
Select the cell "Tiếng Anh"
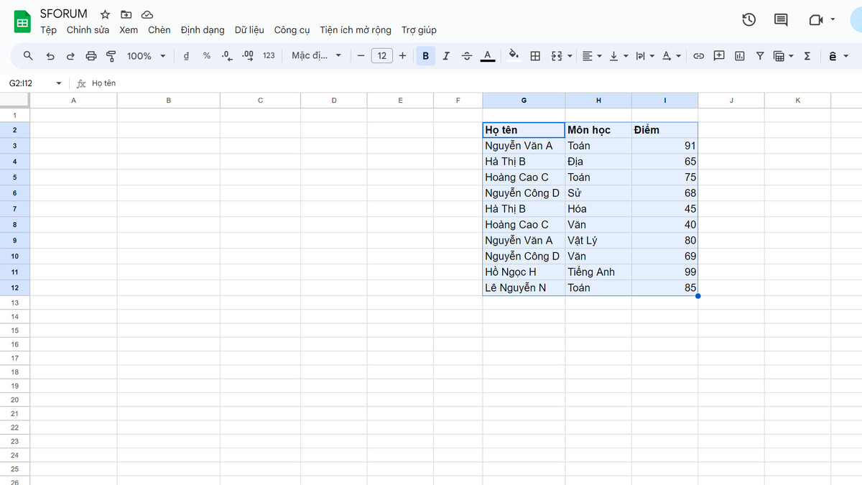pyautogui.click(x=598, y=272)
